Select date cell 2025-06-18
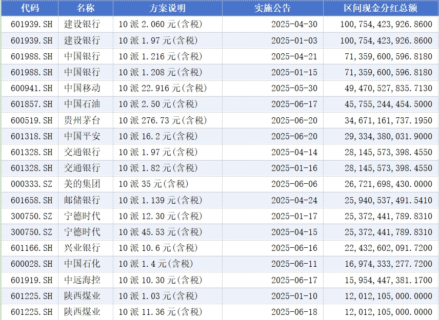The height and width of the screenshot is (320, 439). coord(272,312)
